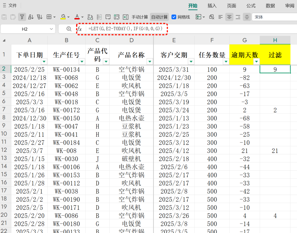Align text right
This screenshot has width=297, height=233.
[238, 17]
